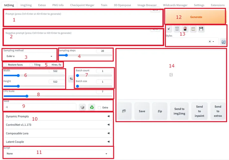The image size is (229, 160).
Task: Click the image placeholder icon in output area
Action: (x=171, y=75)
